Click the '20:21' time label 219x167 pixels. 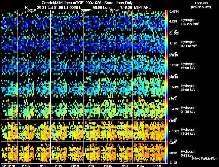point(42,166)
